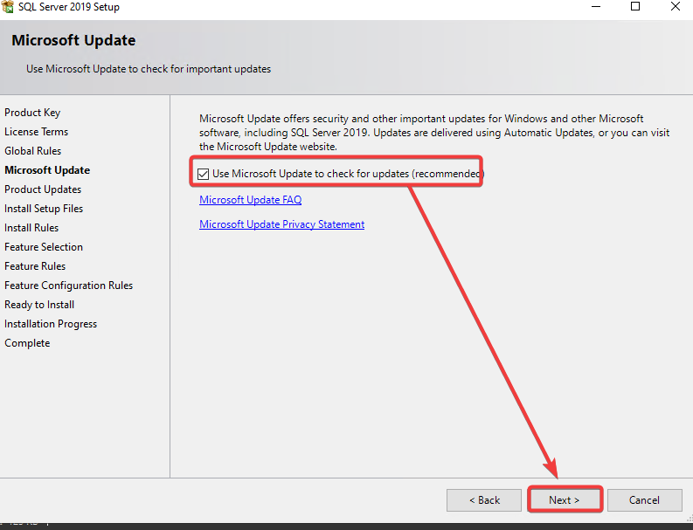Viewport: 693px width, 530px height.
Task: Select Product Updates step in sidebar
Action: [43, 189]
